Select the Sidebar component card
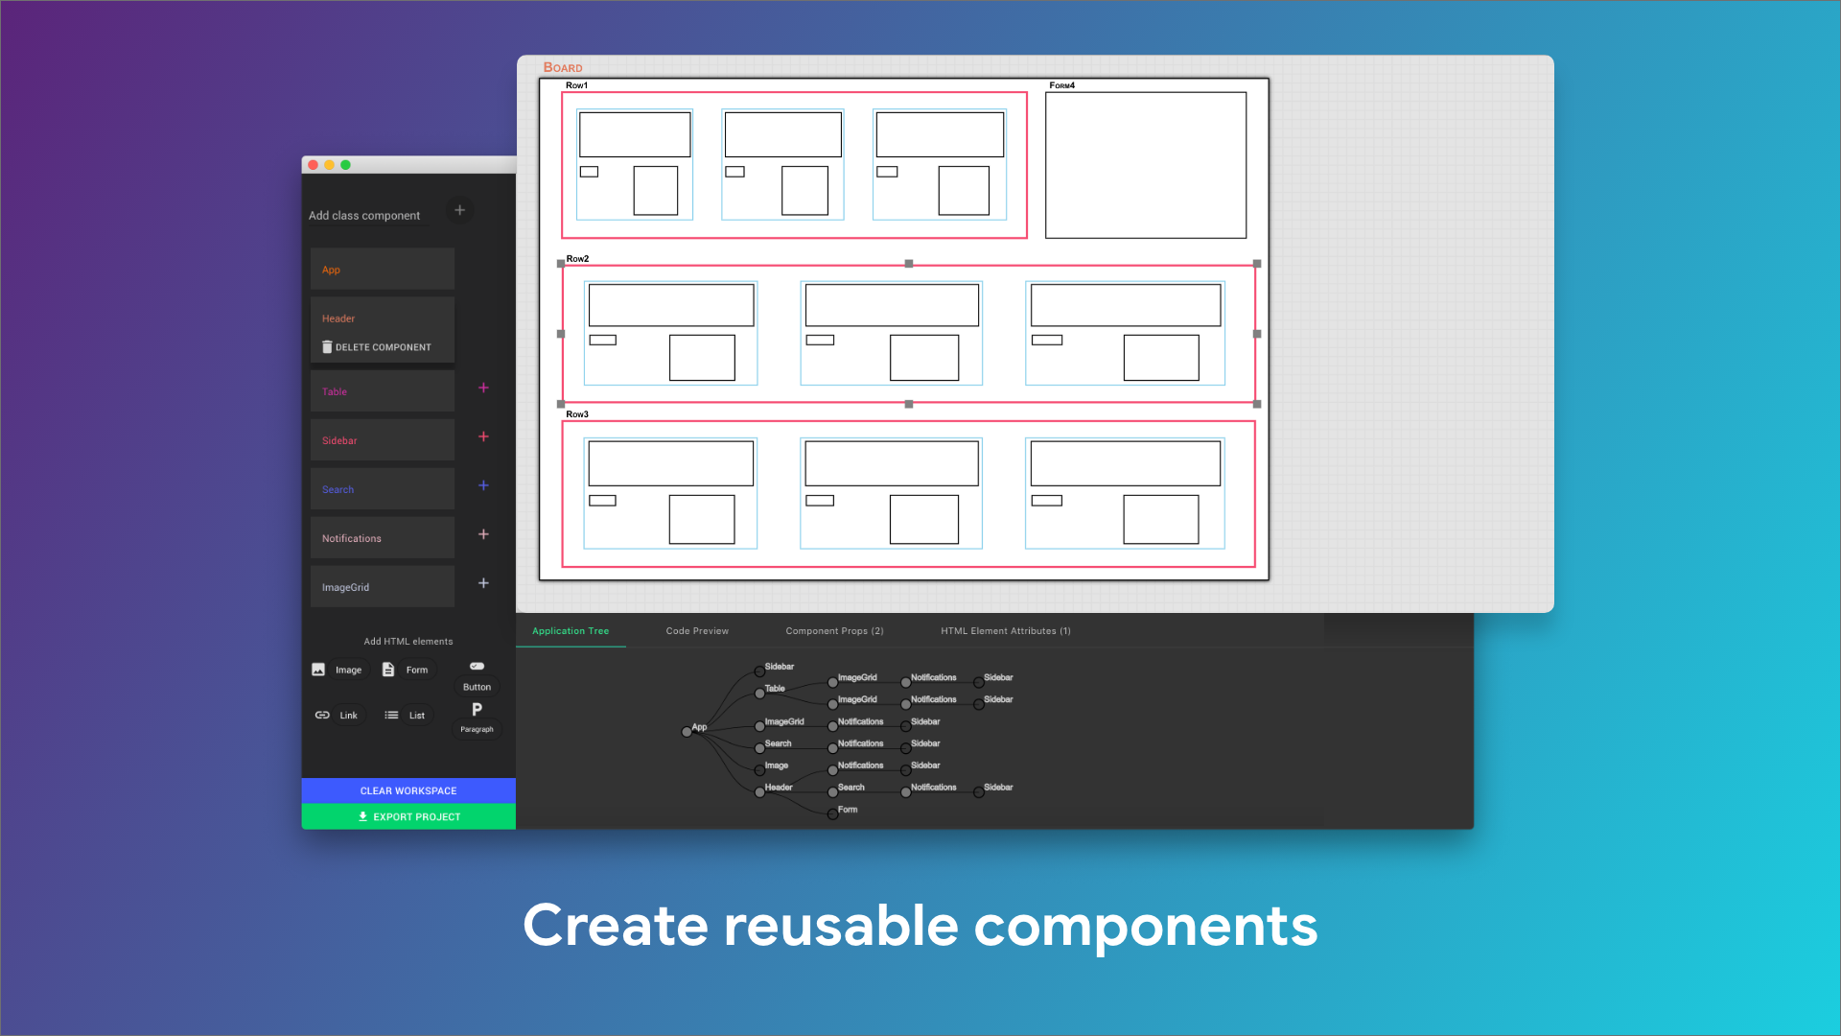This screenshot has height=1036, width=1841. [382, 440]
